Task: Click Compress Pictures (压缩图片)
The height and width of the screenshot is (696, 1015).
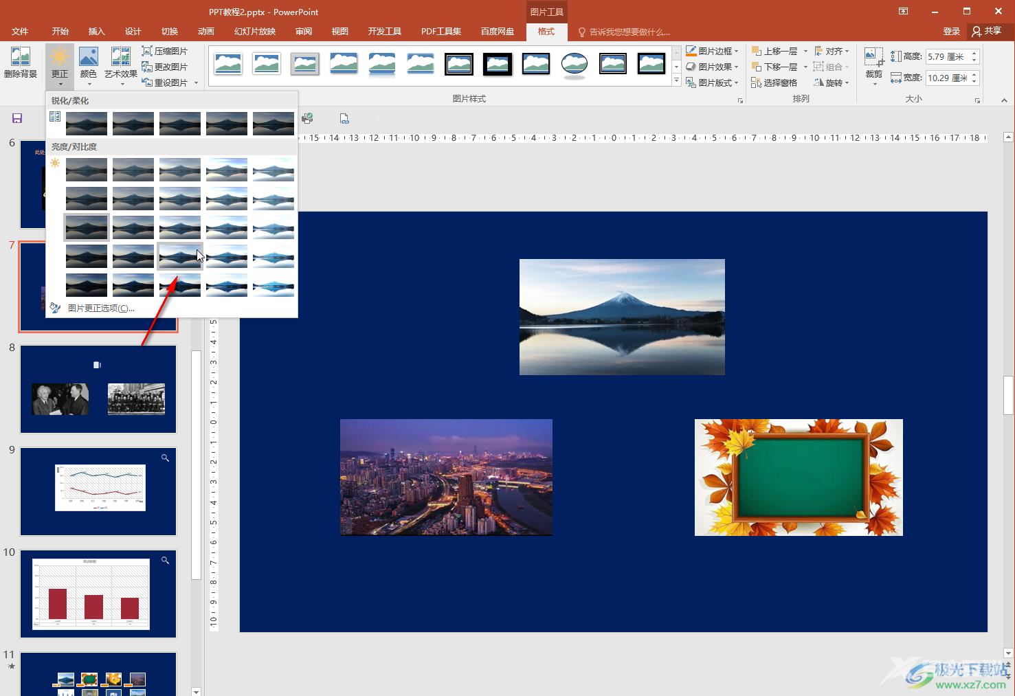Action: click(164, 51)
